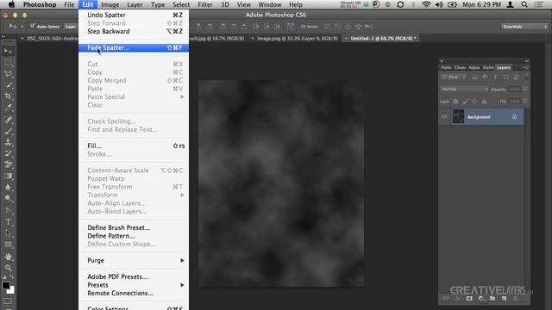Viewport: 552px width, 310px height.
Task: Select the Lasso tool
Action: (8, 74)
